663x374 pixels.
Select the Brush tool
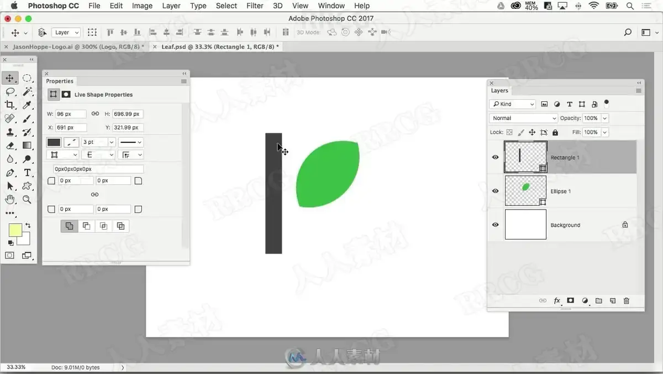point(27,118)
